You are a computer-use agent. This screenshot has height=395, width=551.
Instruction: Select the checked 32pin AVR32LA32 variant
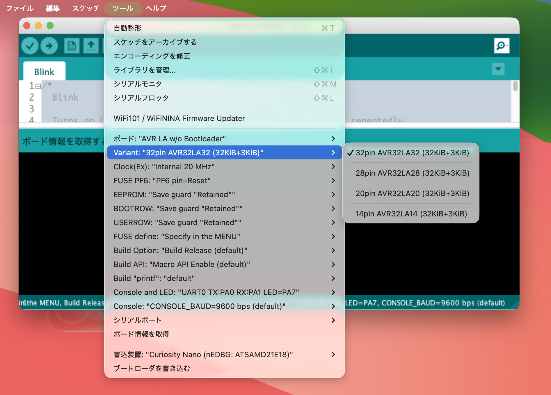click(x=411, y=153)
